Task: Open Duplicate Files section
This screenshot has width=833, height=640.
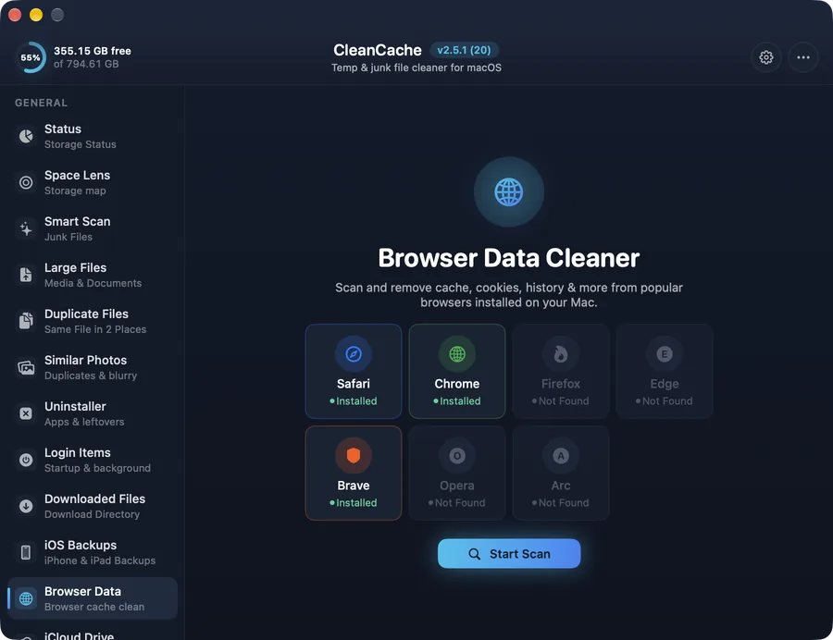Action: [x=93, y=321]
